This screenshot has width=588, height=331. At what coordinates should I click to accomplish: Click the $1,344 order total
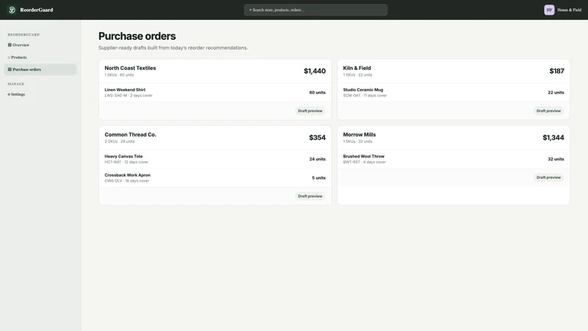pyautogui.click(x=553, y=138)
